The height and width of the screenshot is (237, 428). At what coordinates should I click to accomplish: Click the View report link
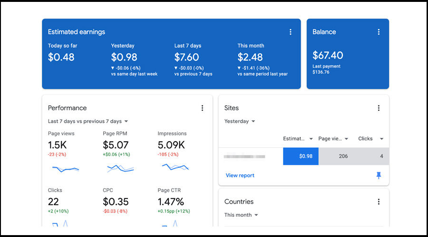coord(240,175)
